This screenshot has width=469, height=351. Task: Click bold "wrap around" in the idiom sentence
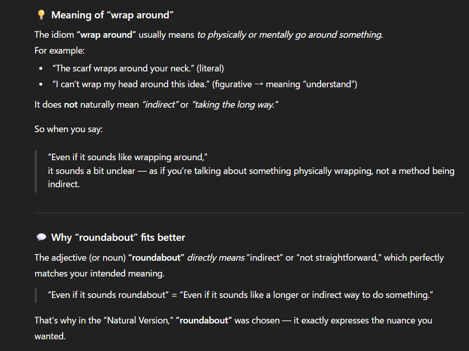(106, 35)
